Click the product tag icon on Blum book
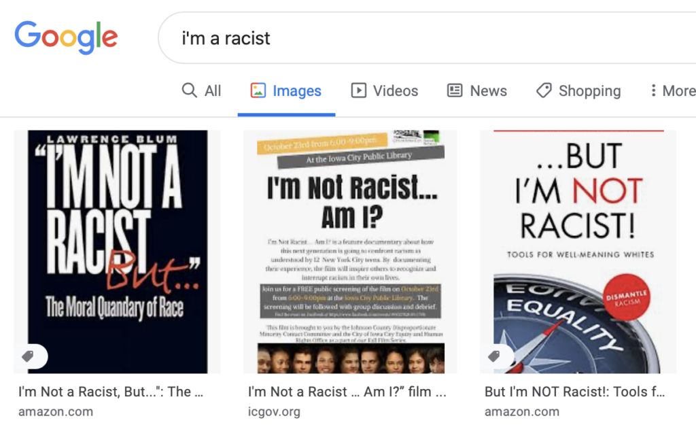 (29, 356)
